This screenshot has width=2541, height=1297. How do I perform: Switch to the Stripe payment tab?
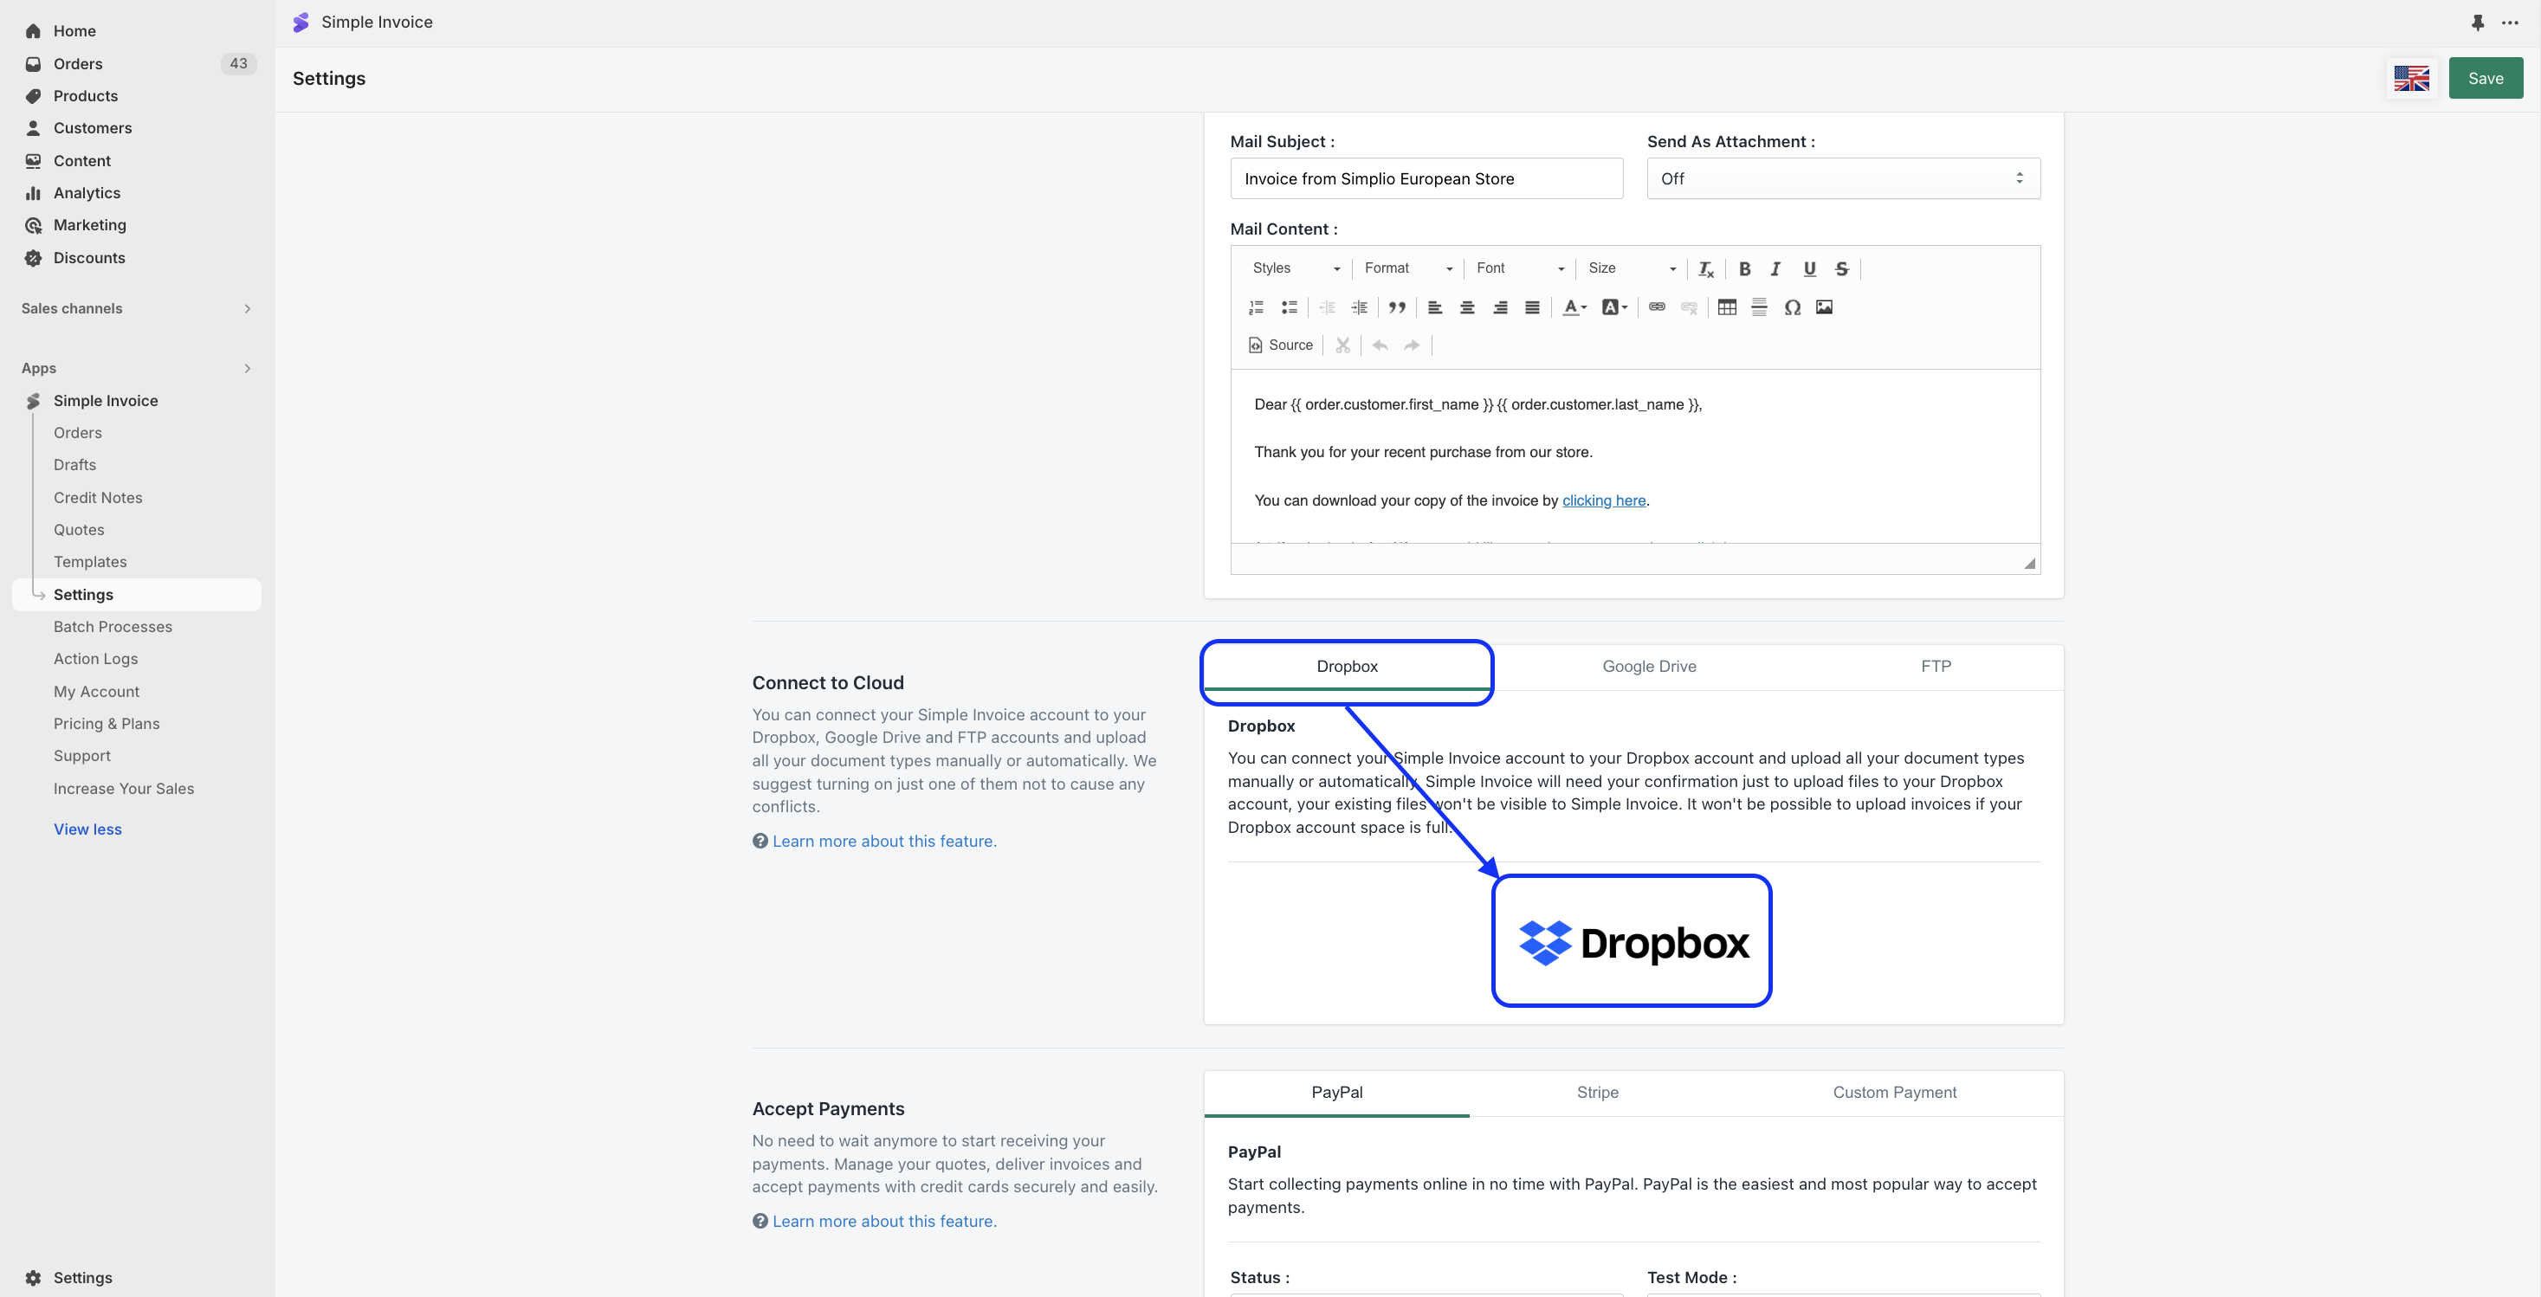pos(1597,1092)
